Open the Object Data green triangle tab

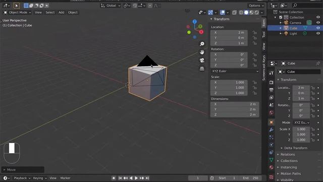pyautogui.click(x=272, y=160)
